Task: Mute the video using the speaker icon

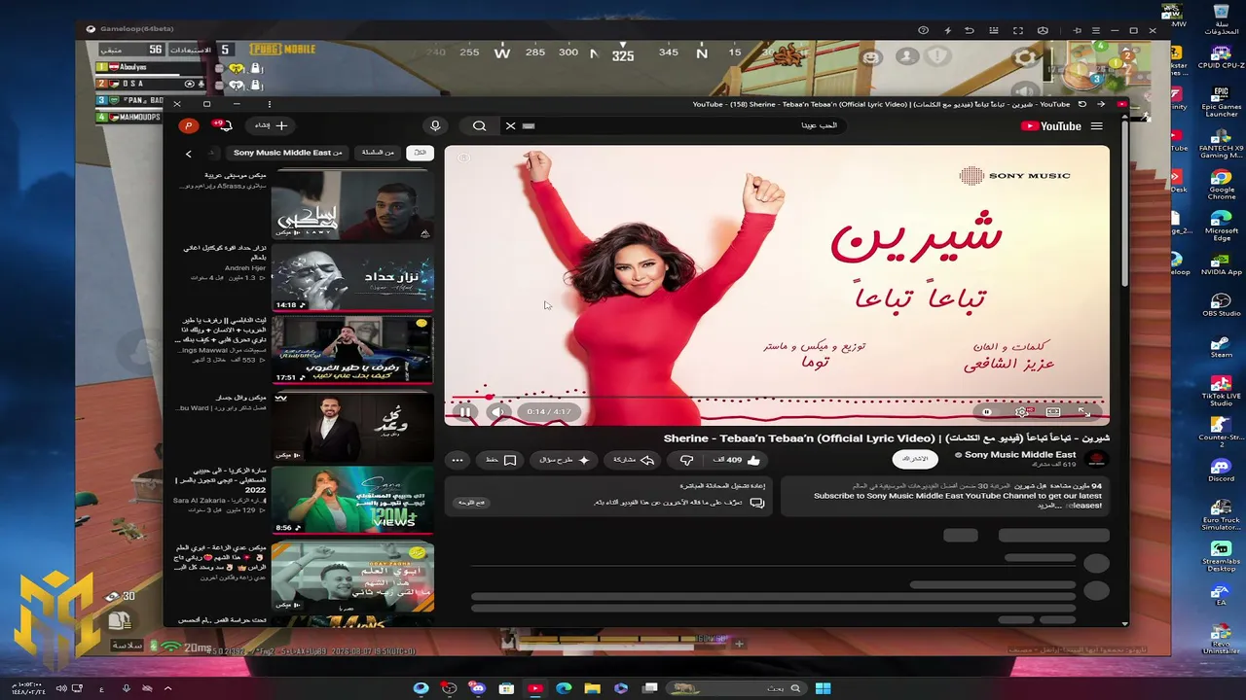Action: [497, 412]
